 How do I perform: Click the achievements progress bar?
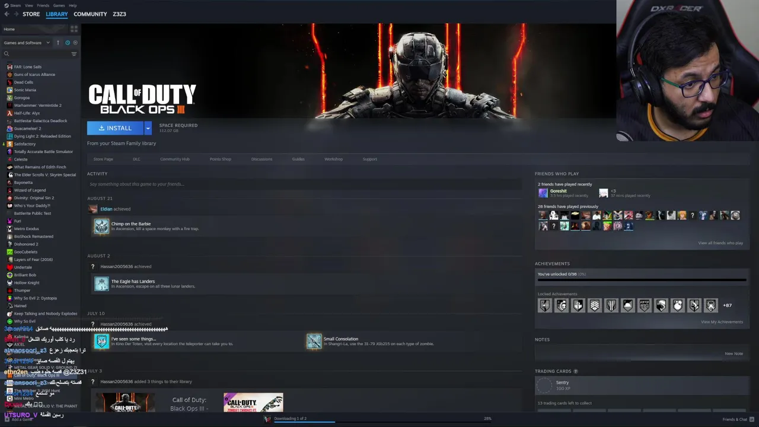pyautogui.click(x=642, y=280)
